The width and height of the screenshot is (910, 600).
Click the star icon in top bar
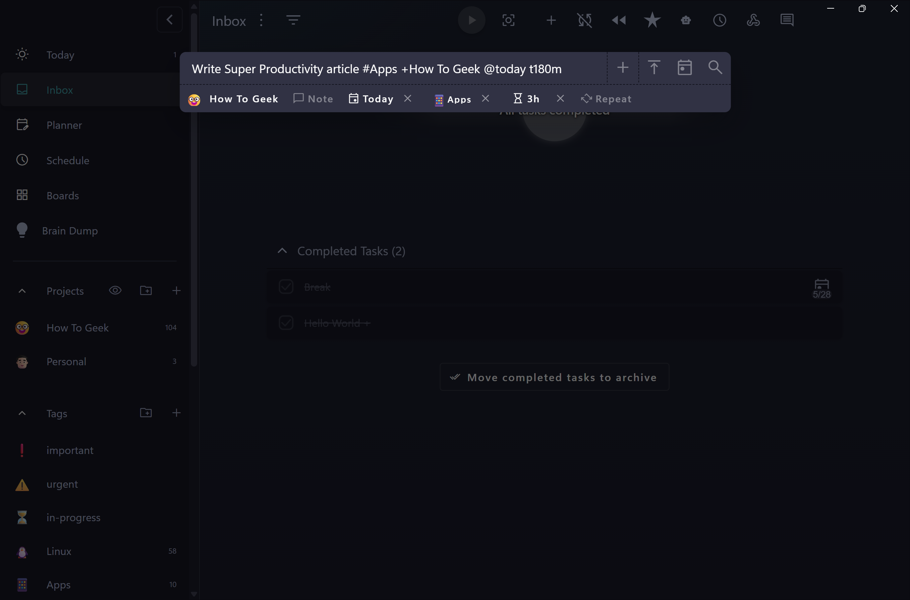point(652,20)
